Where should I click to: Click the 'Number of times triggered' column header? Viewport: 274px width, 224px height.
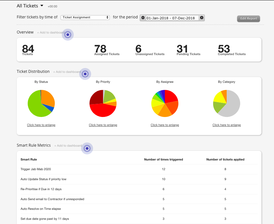pos(164,159)
